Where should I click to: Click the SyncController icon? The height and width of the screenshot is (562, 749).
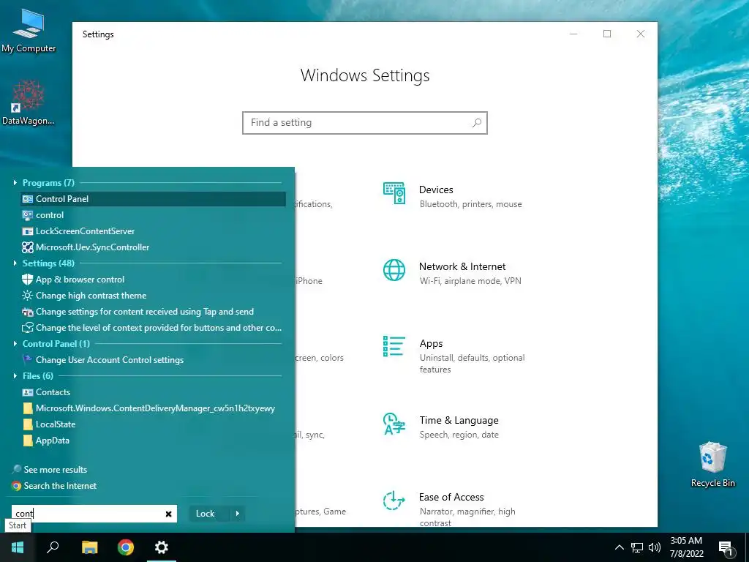[x=28, y=247]
